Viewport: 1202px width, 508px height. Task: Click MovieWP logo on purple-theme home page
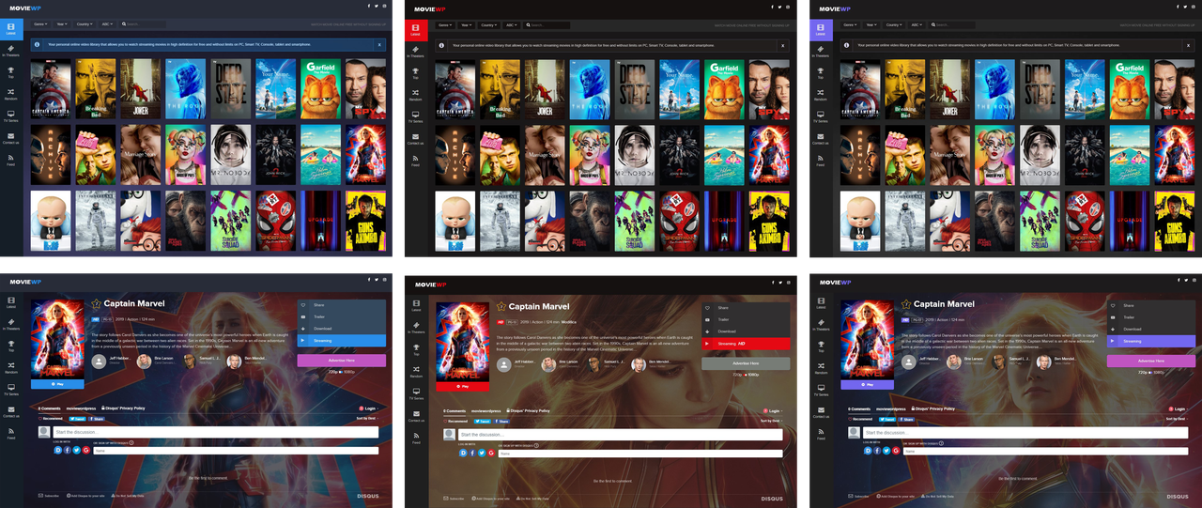pyautogui.click(x=835, y=8)
